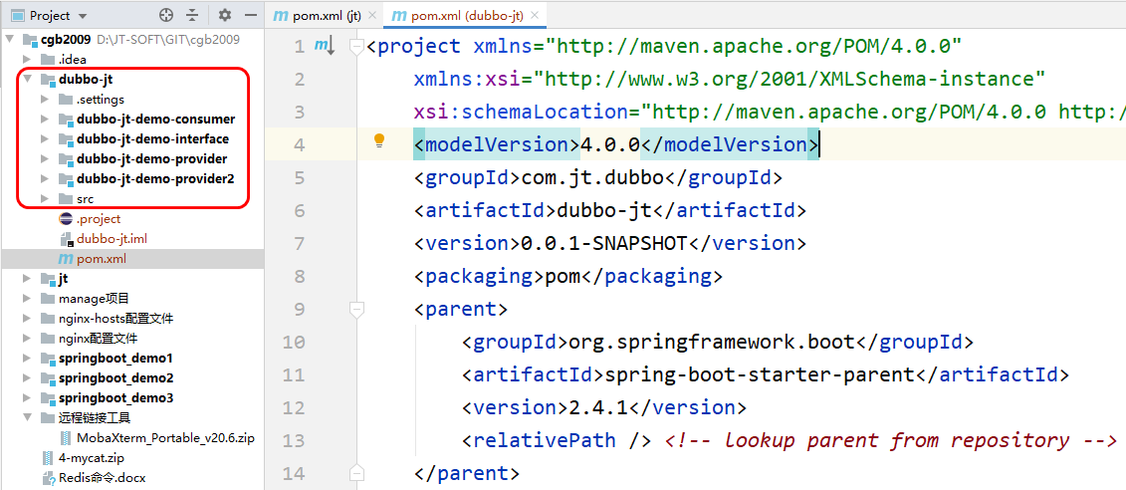Expand dubbo-jt-demo-interface module
This screenshot has width=1126, height=490.
(x=45, y=138)
